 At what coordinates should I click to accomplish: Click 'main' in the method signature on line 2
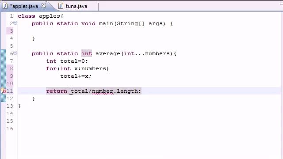point(106,23)
